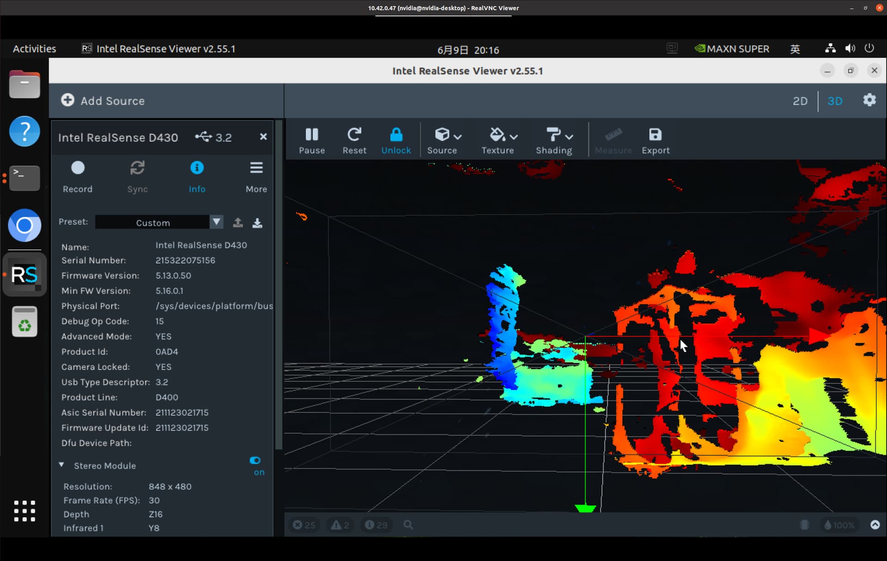Screen dimensions: 887x561
Task: Toggle the Stereo Module on/off switch
Action: point(255,460)
